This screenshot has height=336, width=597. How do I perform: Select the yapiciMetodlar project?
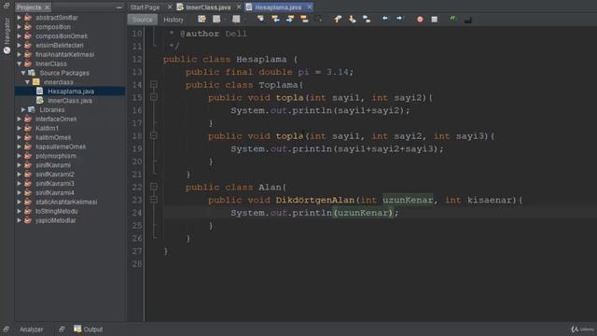[x=56, y=220]
